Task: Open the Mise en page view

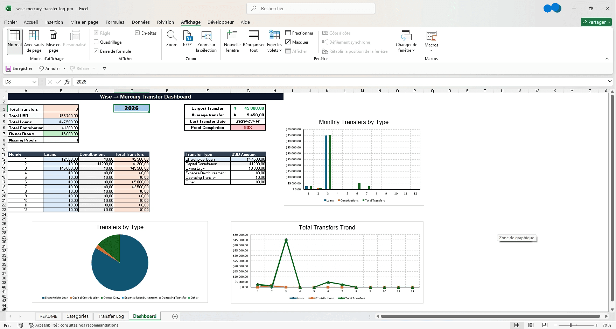Action: coord(53,42)
